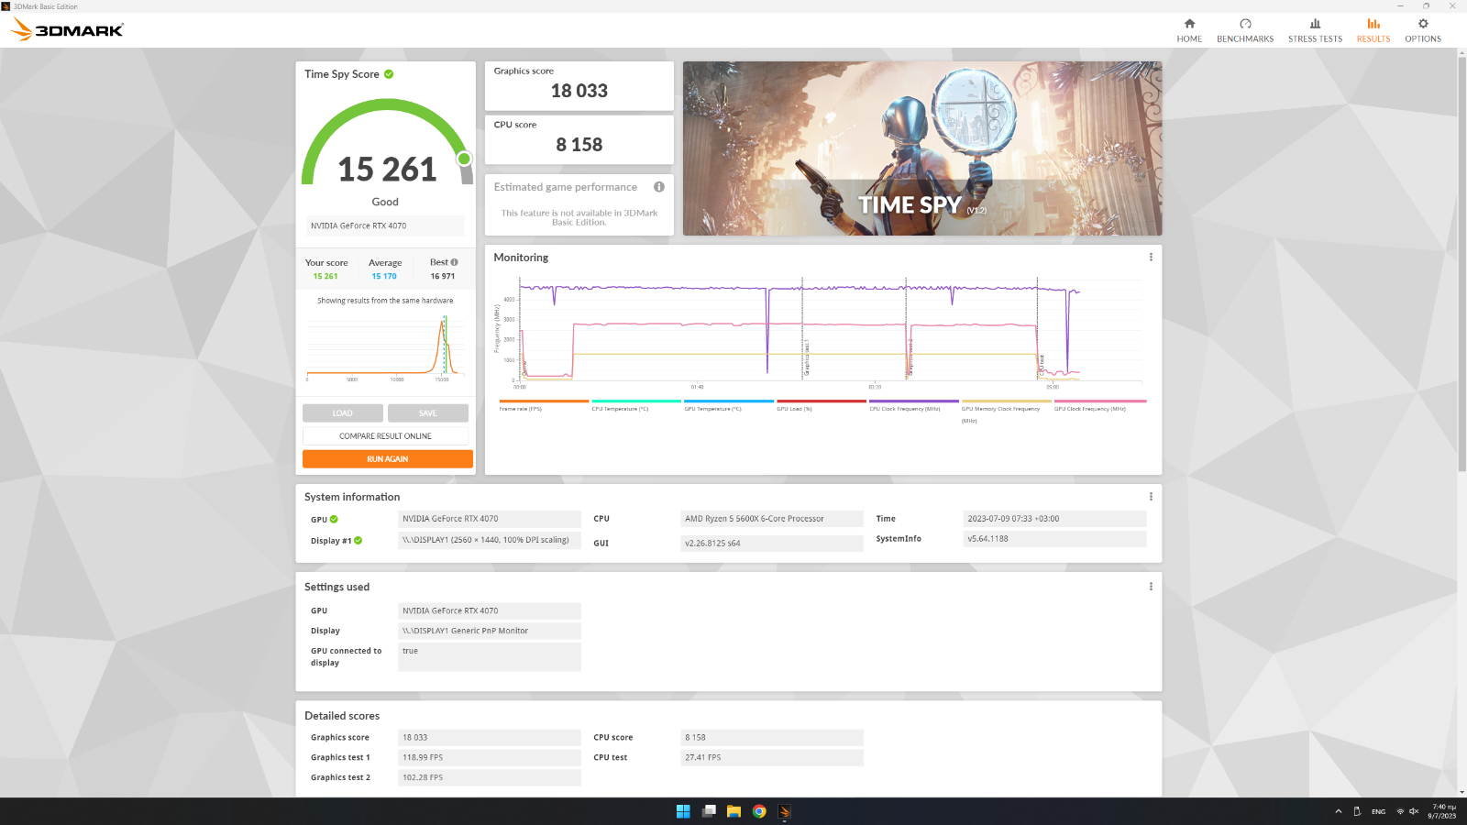
Task: Click the Display #1 green check icon
Action: [x=358, y=541]
